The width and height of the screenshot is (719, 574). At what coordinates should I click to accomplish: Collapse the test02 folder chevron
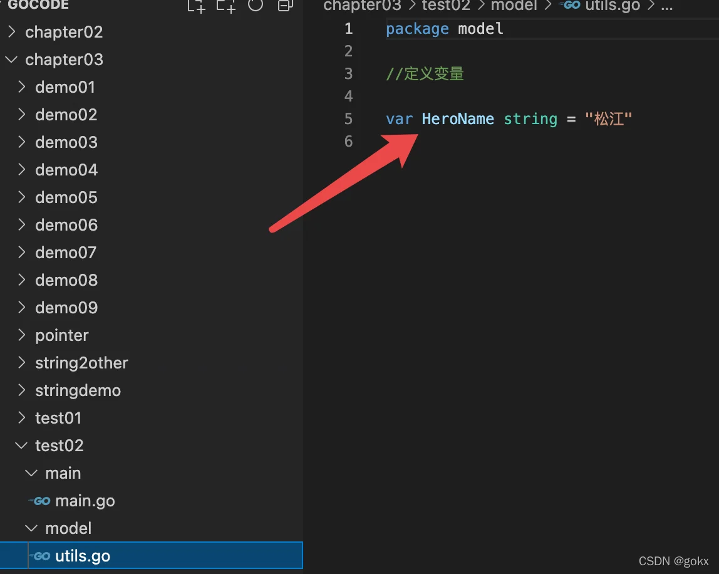coord(22,446)
